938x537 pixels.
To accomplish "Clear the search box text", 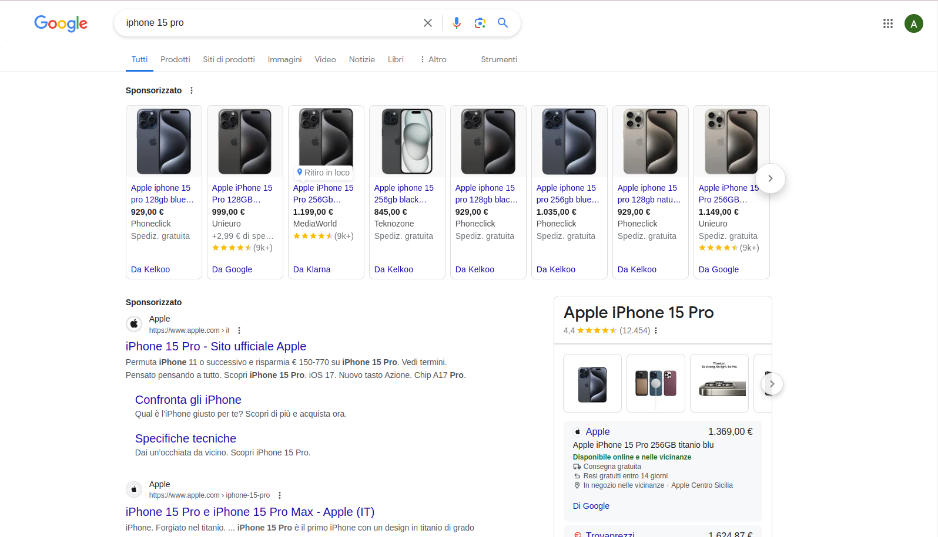I will pyautogui.click(x=428, y=23).
